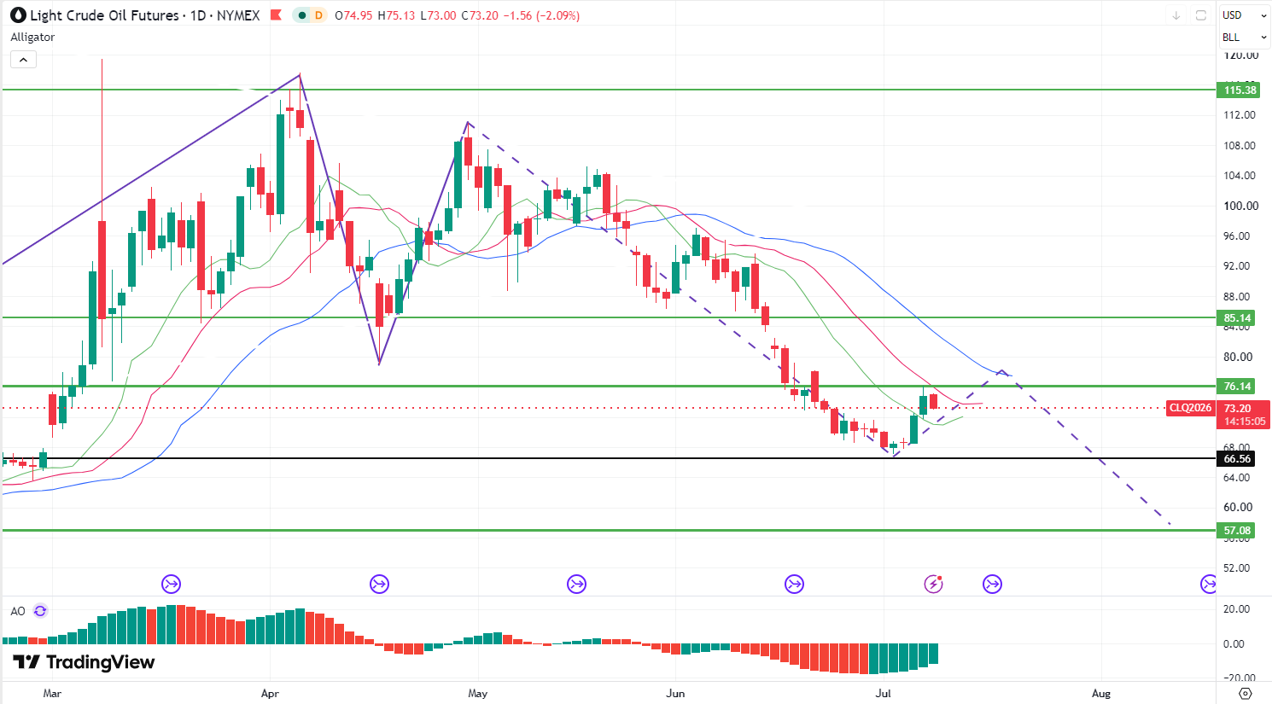The image size is (1272, 704).
Task: Click the 20.00 AO scale value
Action: click(1236, 609)
